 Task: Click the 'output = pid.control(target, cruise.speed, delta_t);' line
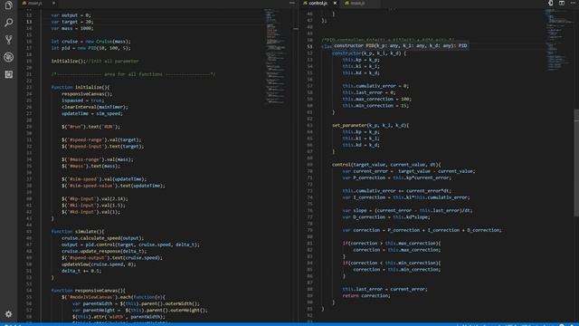[130, 244]
